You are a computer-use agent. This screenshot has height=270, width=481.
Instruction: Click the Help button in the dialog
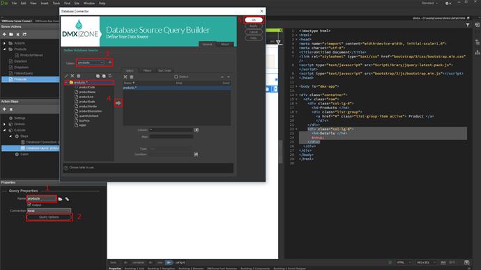[253, 38]
